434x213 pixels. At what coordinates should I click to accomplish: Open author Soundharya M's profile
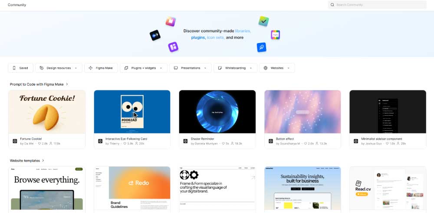click(x=290, y=143)
